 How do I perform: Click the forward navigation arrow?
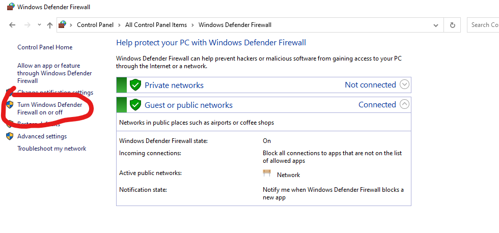[x=27, y=25]
